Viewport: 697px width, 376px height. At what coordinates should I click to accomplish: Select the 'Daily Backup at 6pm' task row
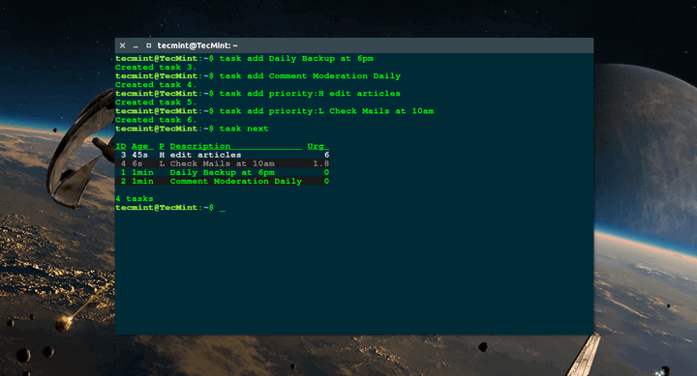click(223, 173)
